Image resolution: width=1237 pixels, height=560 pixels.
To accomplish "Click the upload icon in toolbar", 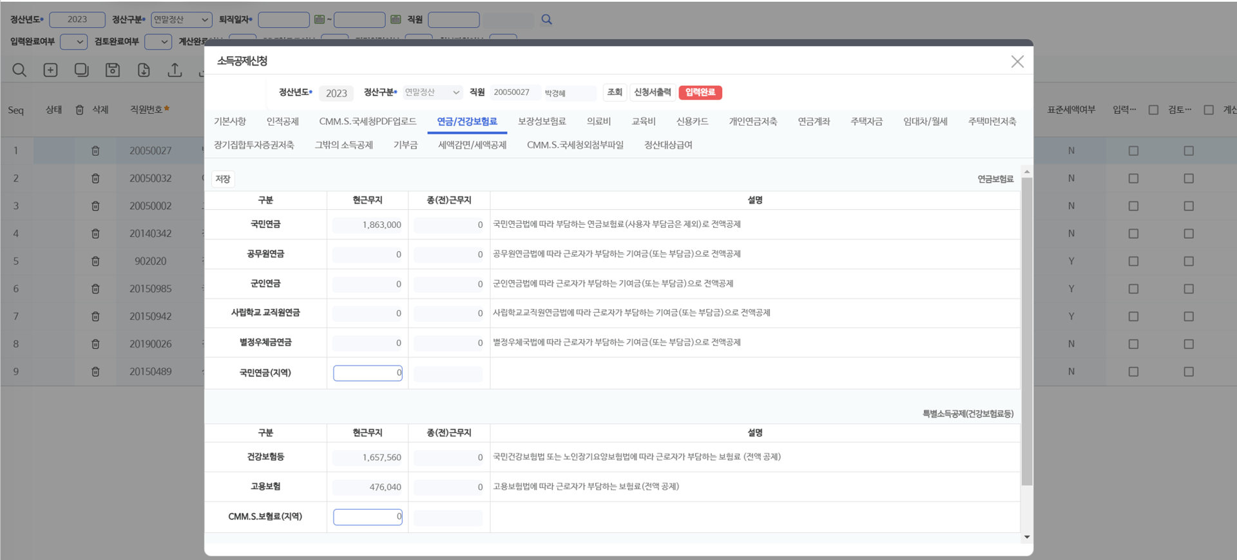I will pos(175,70).
